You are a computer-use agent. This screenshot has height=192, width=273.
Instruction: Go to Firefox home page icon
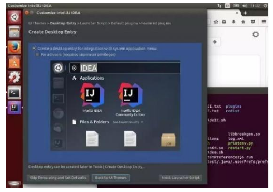(243, 22)
